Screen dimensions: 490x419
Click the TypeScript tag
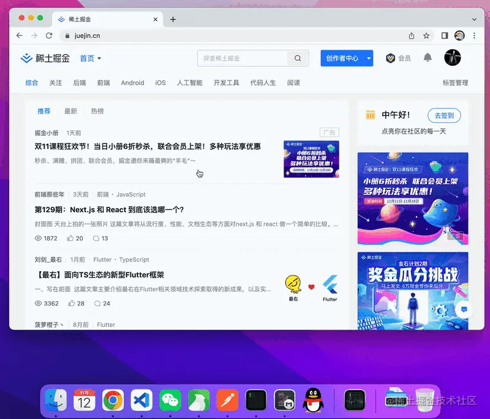134,259
